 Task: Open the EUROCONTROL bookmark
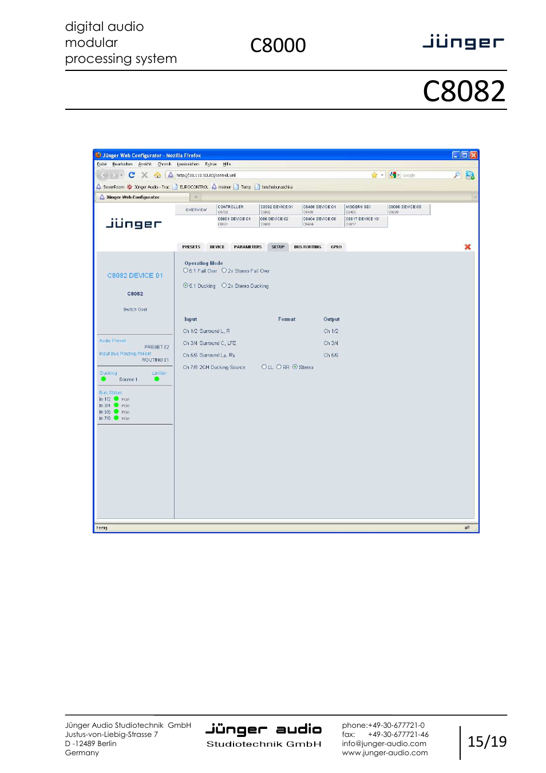(191, 187)
